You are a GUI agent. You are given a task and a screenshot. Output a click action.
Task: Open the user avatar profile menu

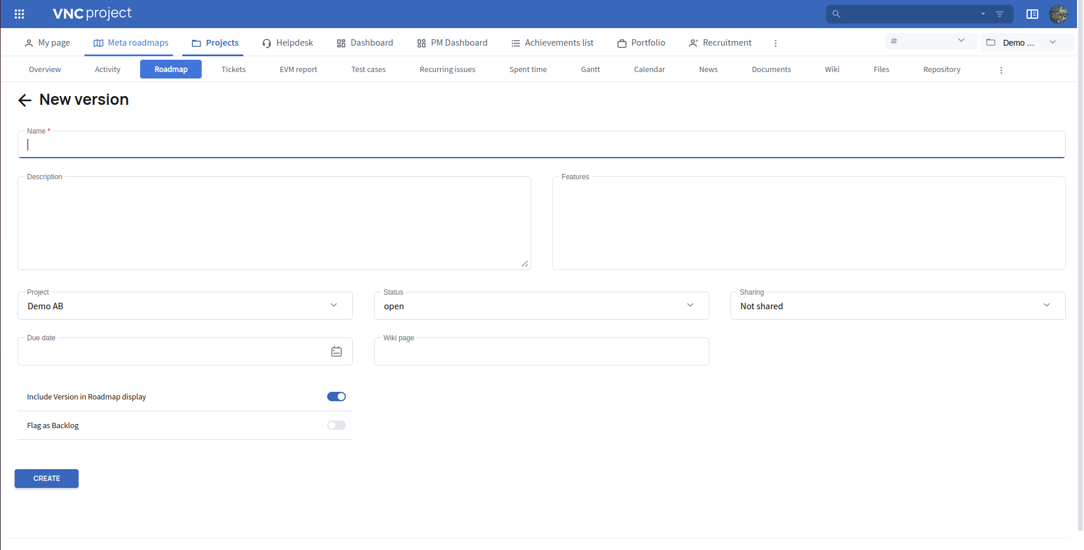(x=1058, y=14)
